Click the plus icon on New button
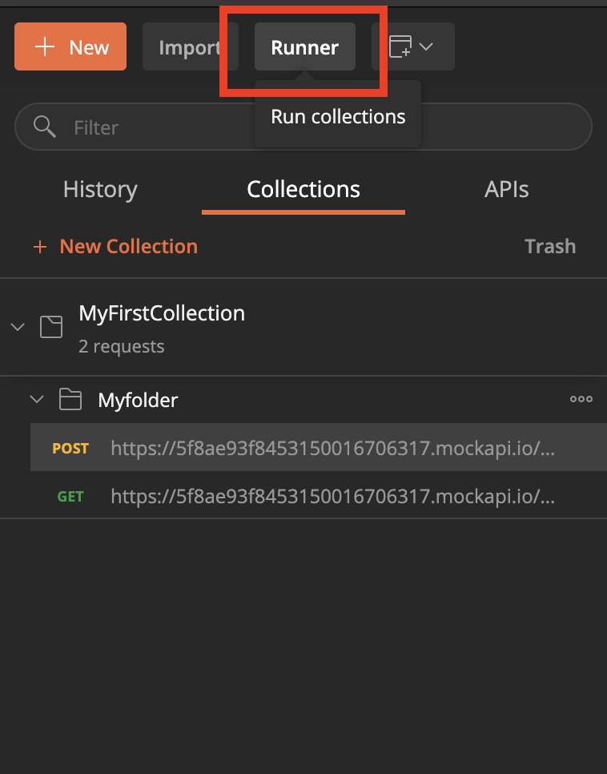This screenshot has width=607, height=774. (x=45, y=47)
